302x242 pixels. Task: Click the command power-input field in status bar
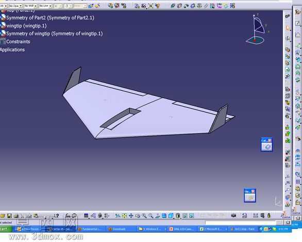[x=241, y=223]
